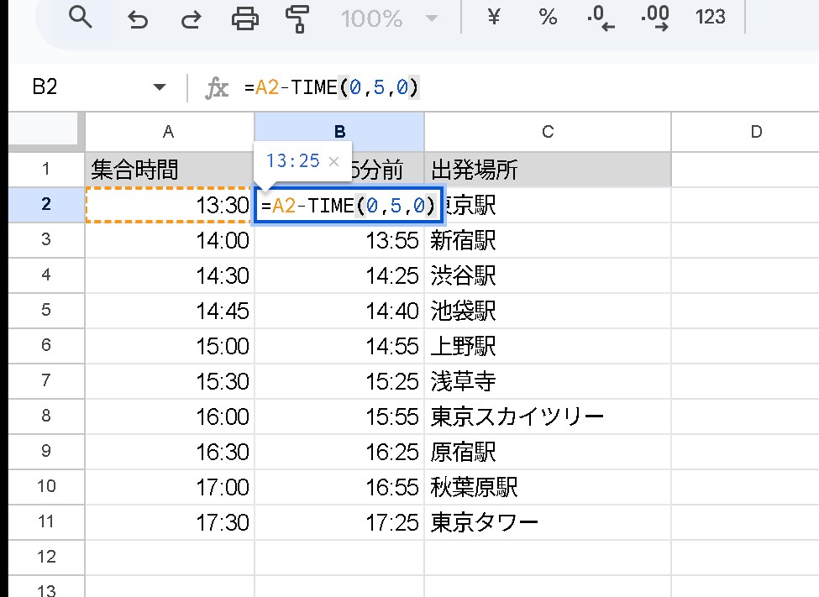Format selection as currency with ¥ icon

point(494,17)
